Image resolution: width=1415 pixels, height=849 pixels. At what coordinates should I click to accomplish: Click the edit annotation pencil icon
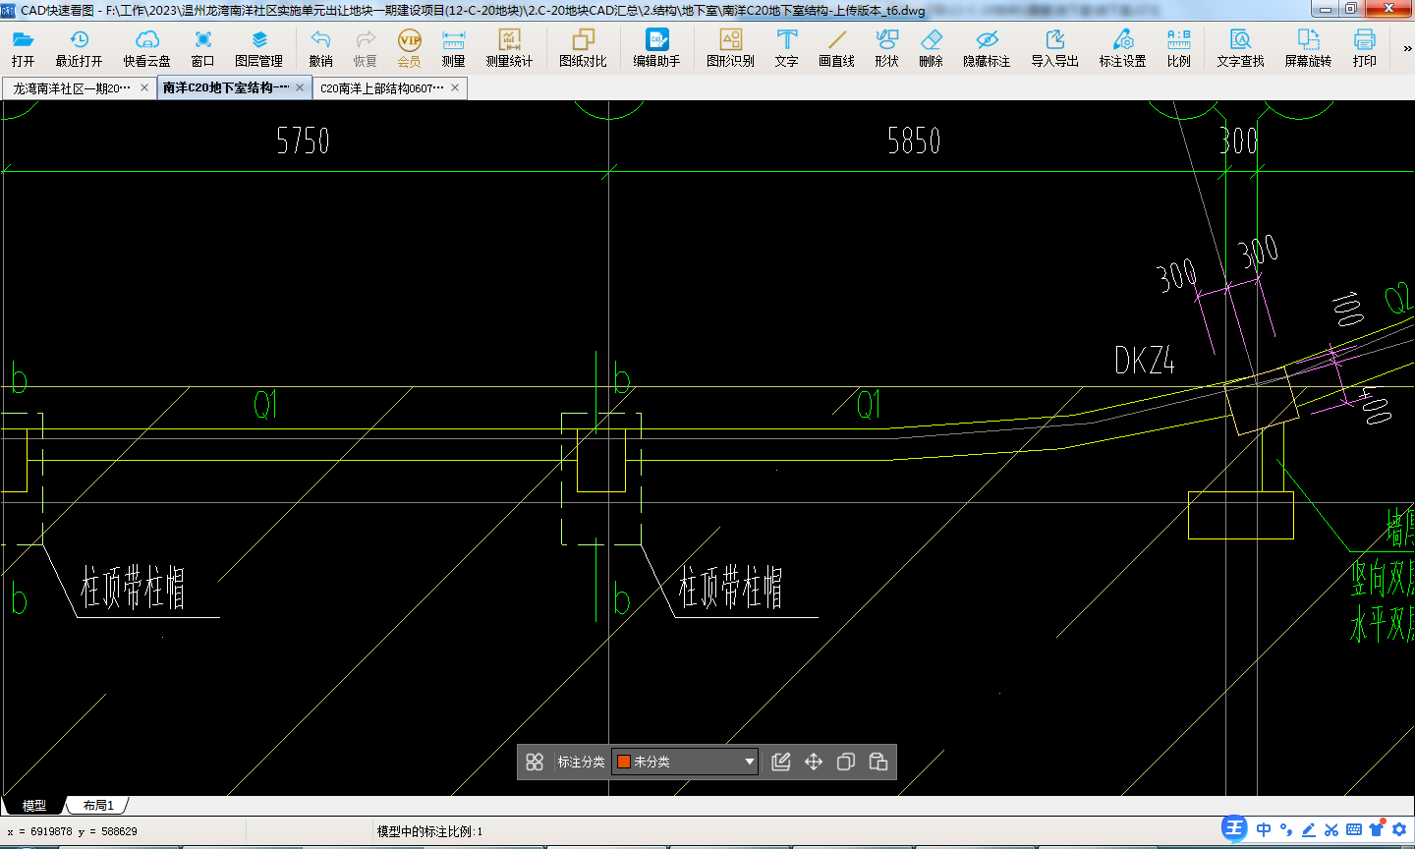click(x=781, y=762)
